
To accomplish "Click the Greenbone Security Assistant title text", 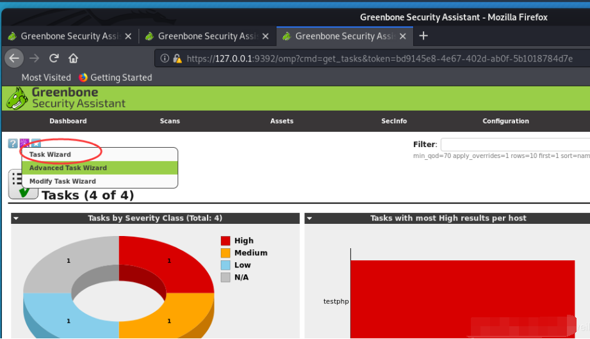I will click(79, 98).
